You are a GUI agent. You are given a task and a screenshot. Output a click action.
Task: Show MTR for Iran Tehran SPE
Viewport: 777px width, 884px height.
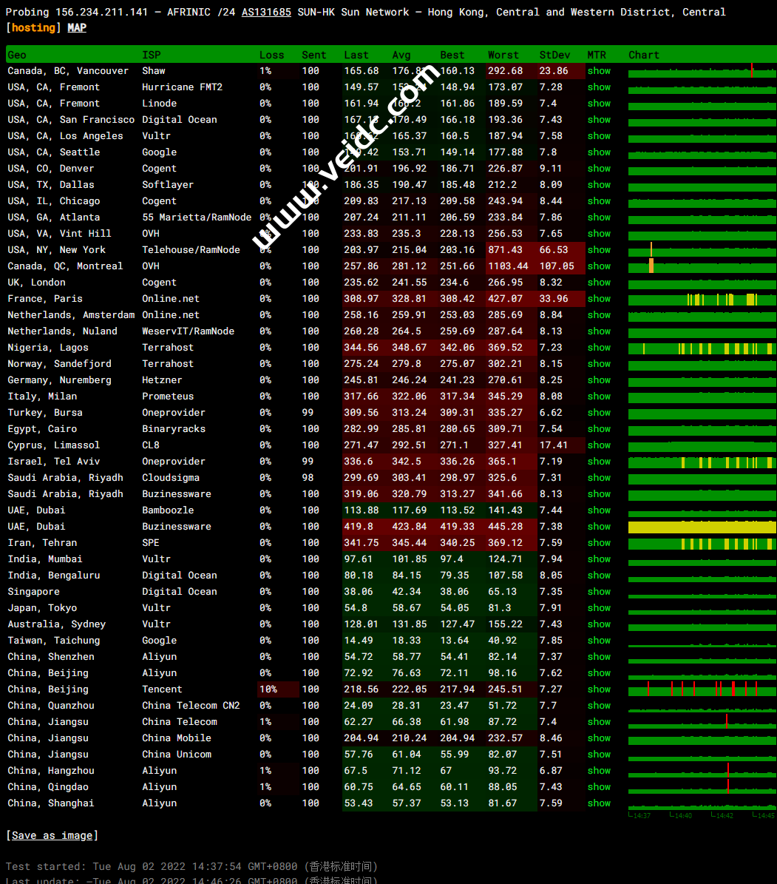[599, 543]
